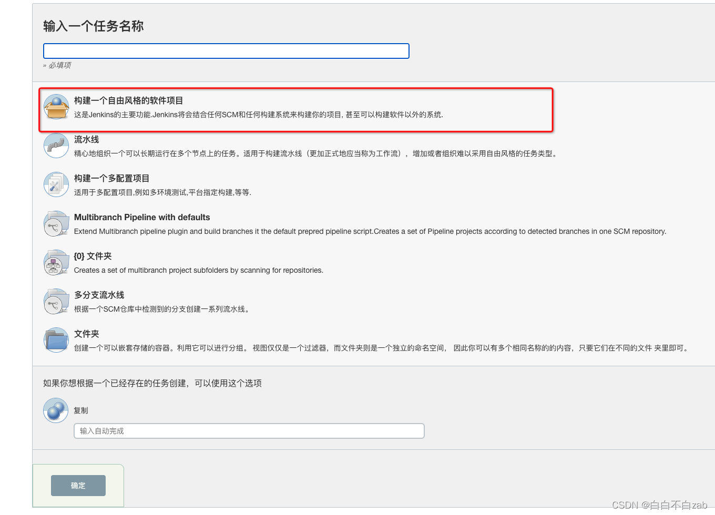Click the 如果你想根据一个已经存在的任务创建 text
The image size is (715, 515).
click(152, 383)
